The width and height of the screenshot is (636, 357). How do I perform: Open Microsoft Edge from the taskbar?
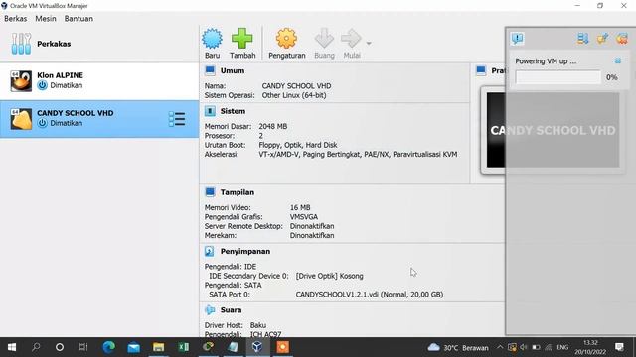coord(108,347)
